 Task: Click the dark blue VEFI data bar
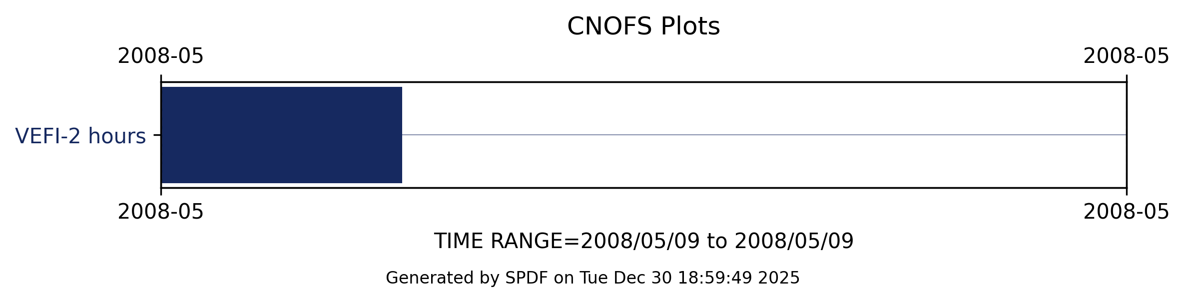281,135
